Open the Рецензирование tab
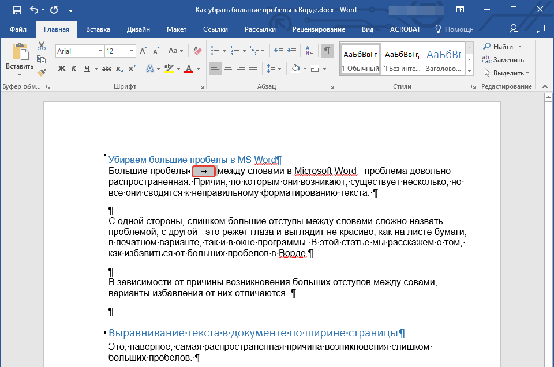 click(x=318, y=29)
